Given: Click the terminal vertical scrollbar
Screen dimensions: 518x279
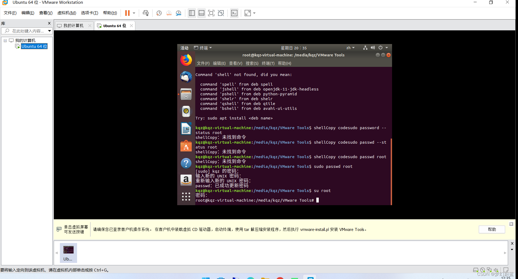Looking at the screenshot, I should [391, 172].
